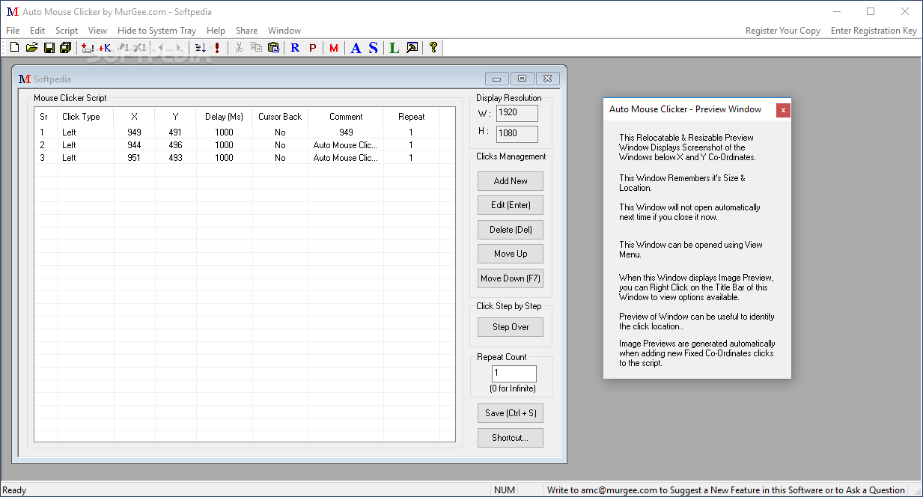
Task: Click the green L toolbar icon
Action: click(x=395, y=48)
